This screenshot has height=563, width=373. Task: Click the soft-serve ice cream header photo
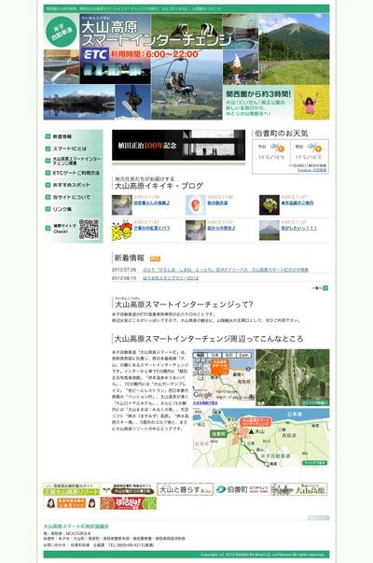(241, 67)
